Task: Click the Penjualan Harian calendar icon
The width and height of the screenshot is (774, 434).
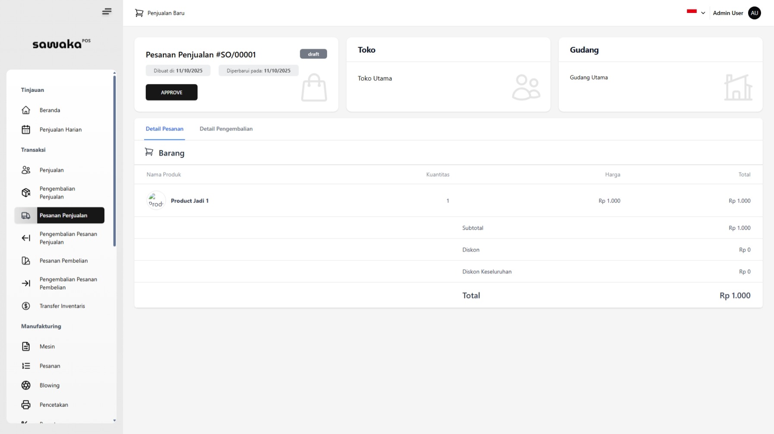Action: pos(26,130)
